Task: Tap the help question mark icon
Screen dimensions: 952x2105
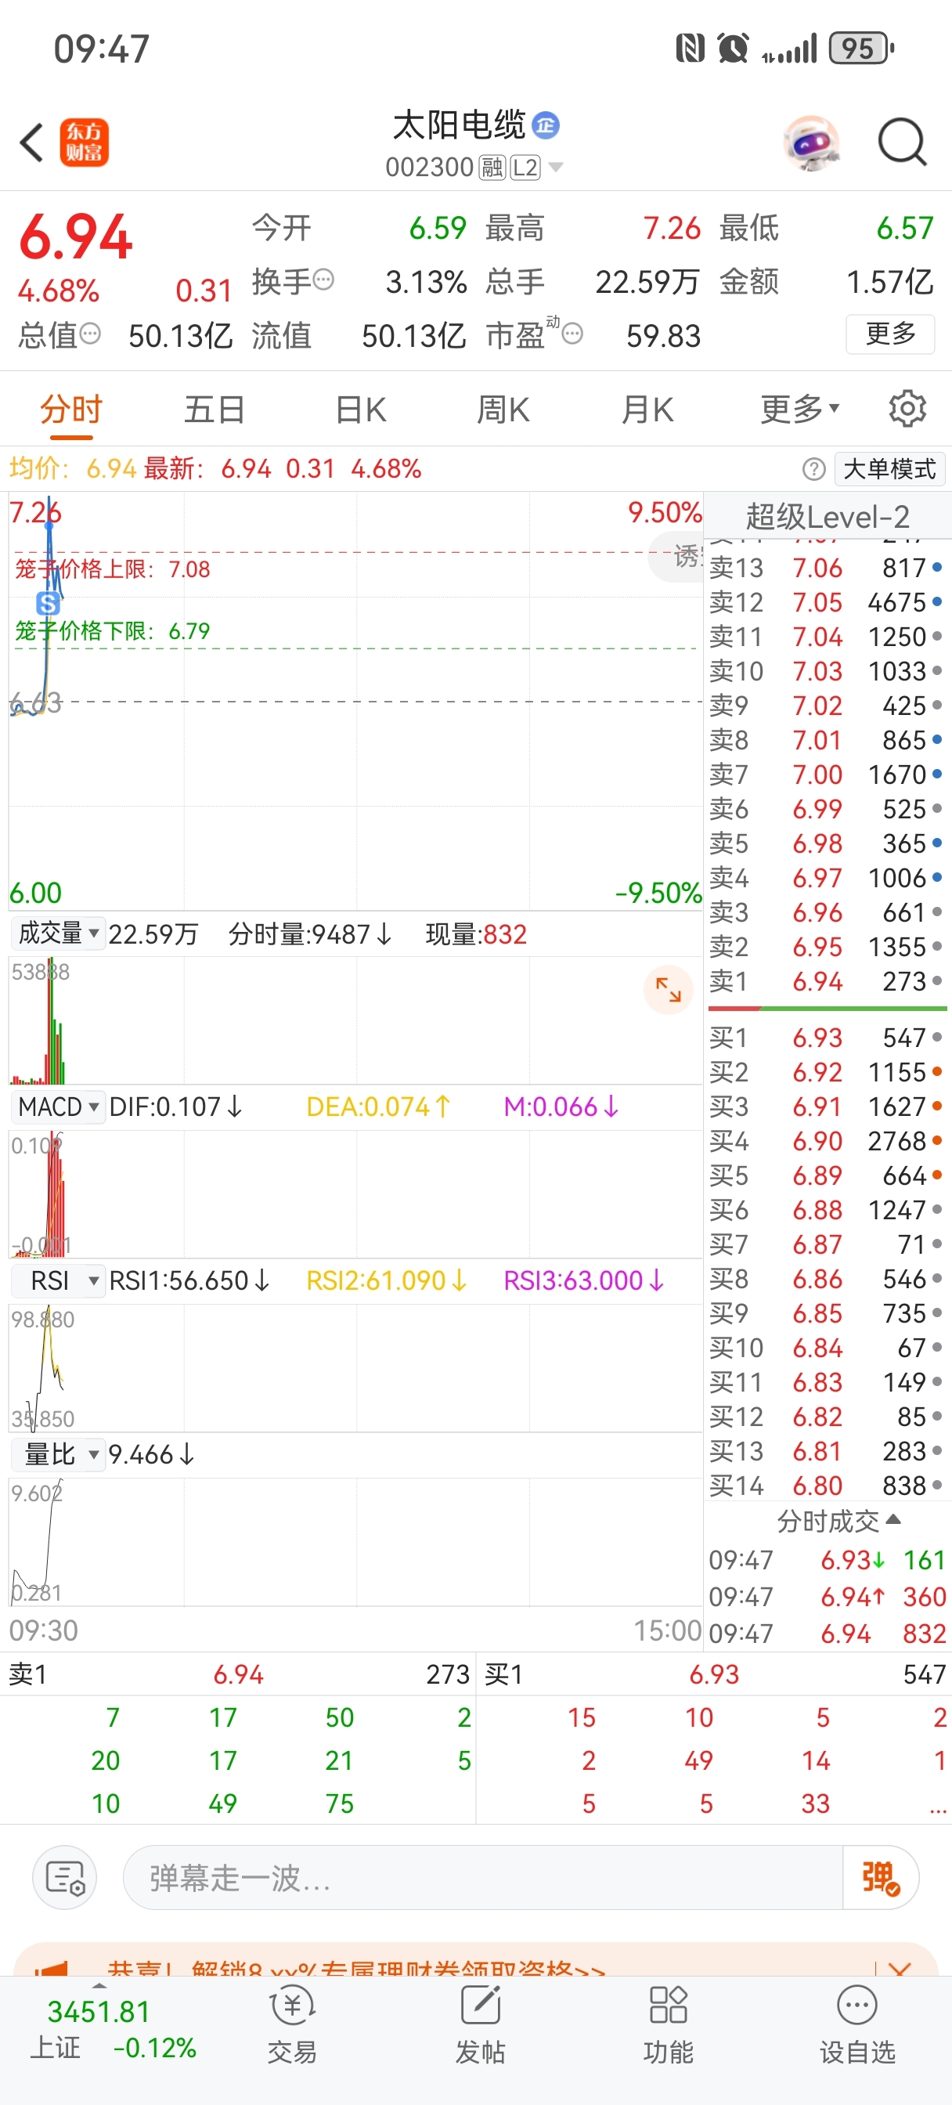Action: pyautogui.click(x=813, y=469)
